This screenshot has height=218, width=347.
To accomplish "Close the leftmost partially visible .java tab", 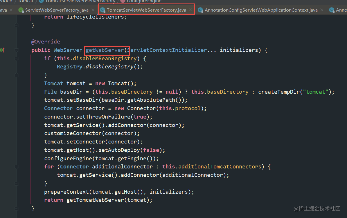I will (x=11, y=10).
